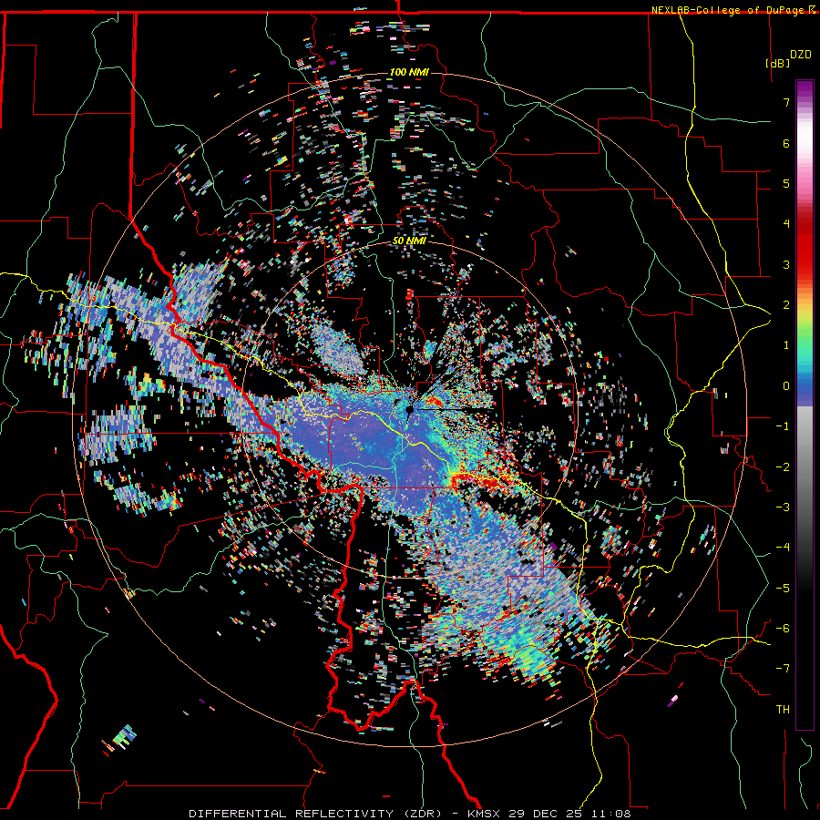Click the color scale at the -7 dB mark
Viewport: 820px width, 820px height.
point(805,669)
